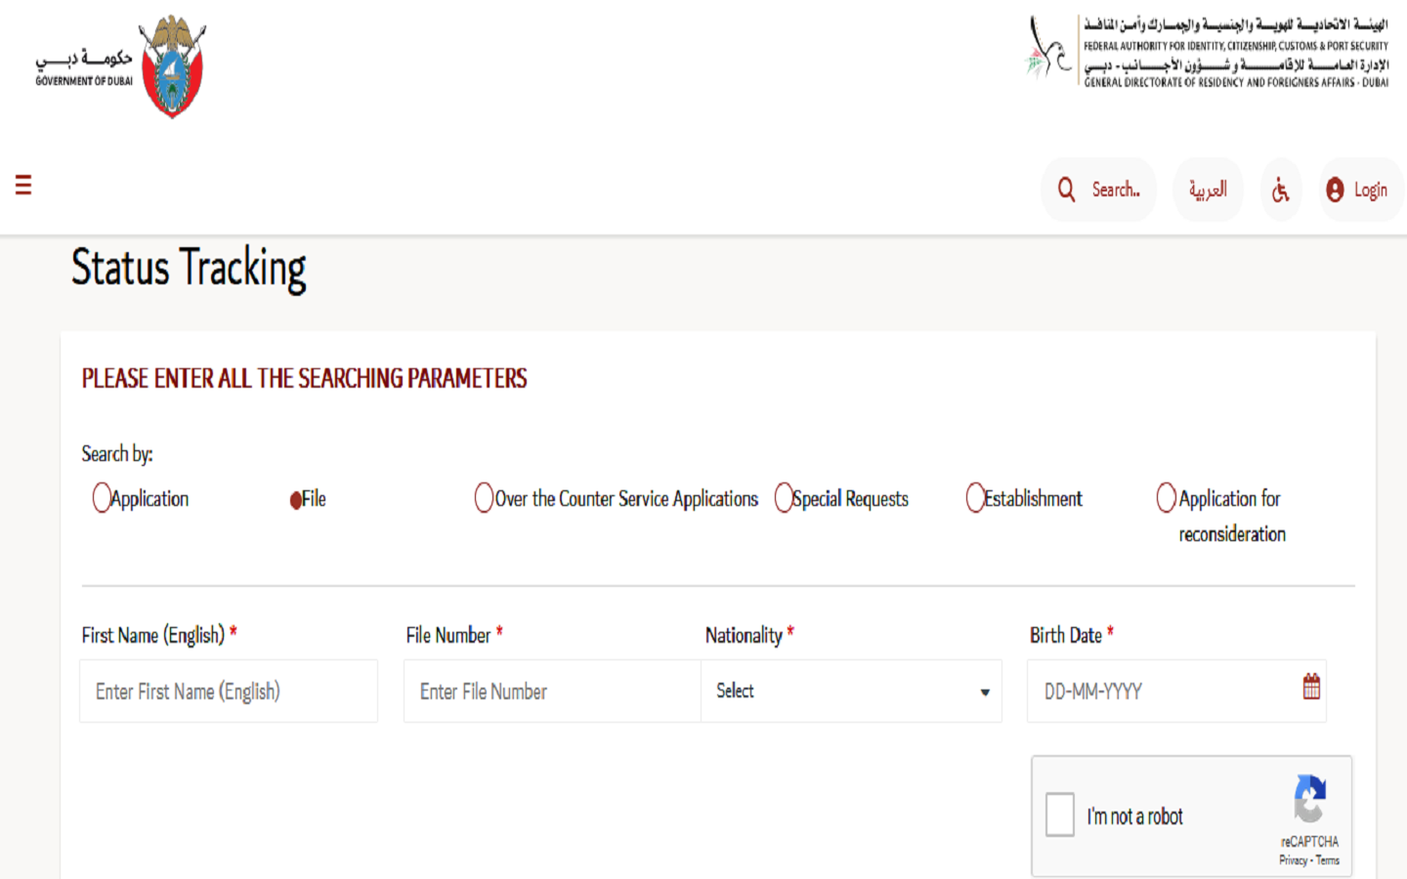Open the hamburger navigation menu
The width and height of the screenshot is (1407, 879).
[x=21, y=185]
